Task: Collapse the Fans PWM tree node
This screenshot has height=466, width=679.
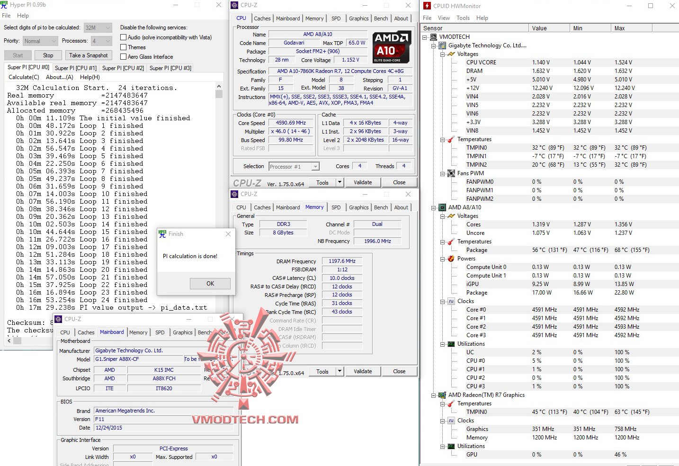Action: tap(442, 173)
